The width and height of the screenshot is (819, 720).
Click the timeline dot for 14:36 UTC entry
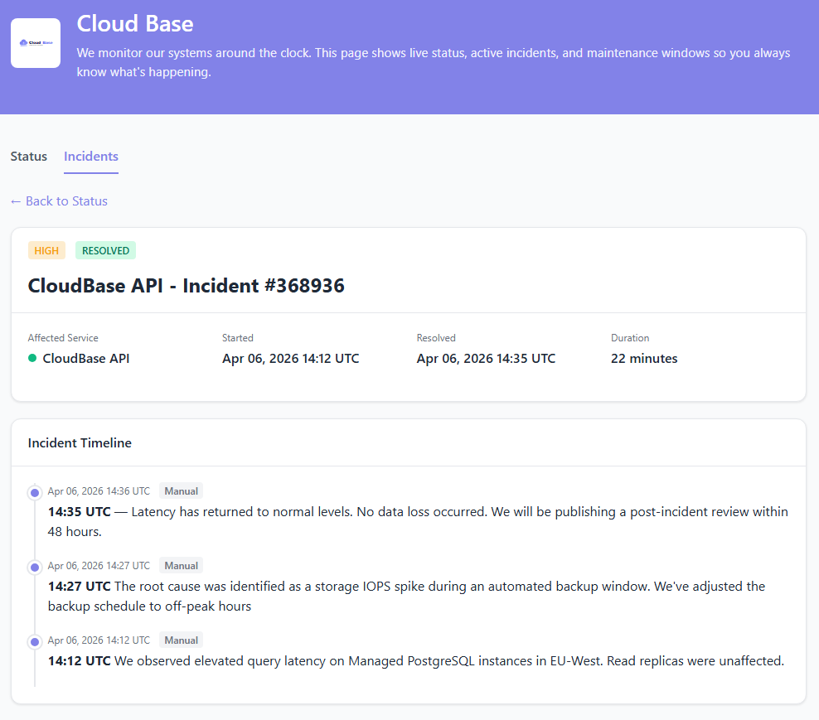35,492
